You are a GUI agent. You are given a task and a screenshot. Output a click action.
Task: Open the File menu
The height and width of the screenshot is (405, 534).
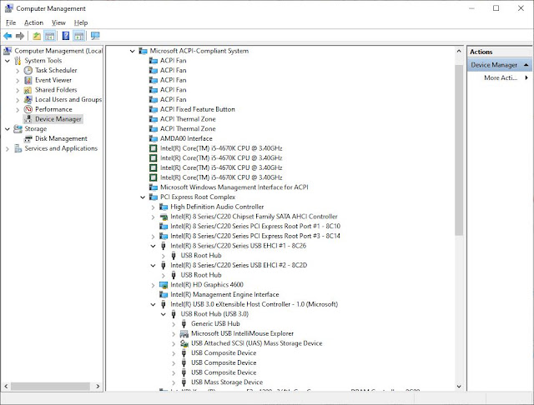tap(11, 22)
